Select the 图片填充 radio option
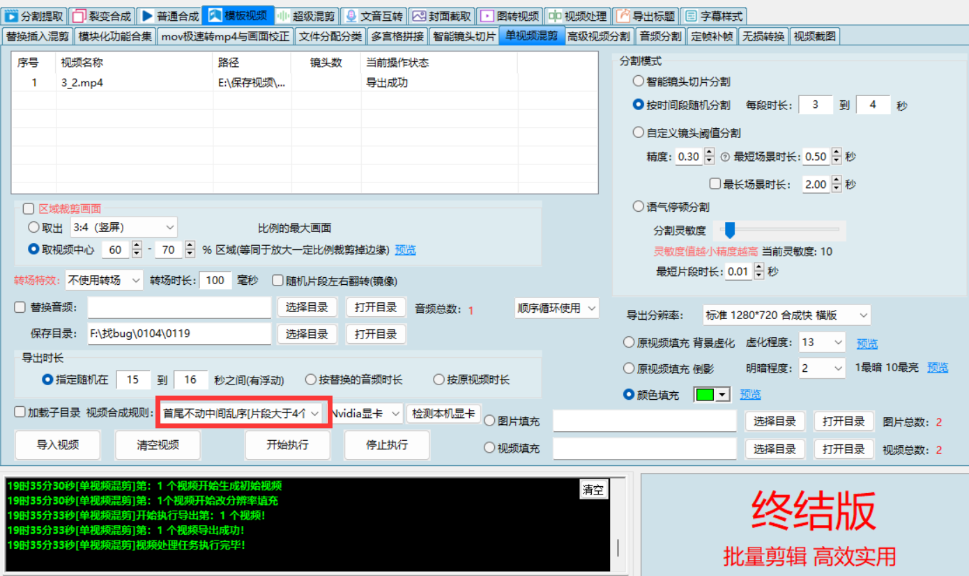Screen dimensions: 969x576 coord(489,421)
